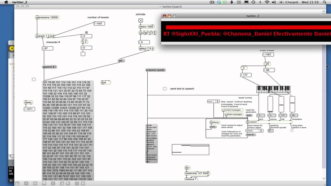The width and height of the screenshot is (331, 186).
Task: Open the twitter_2 application menu
Action: pos(20,2)
